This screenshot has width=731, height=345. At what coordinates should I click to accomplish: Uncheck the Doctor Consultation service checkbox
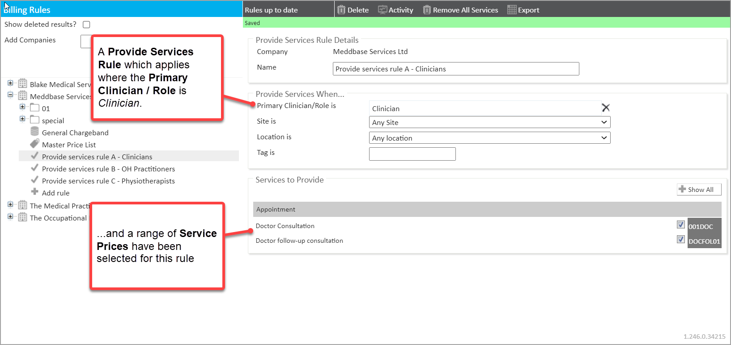click(680, 224)
